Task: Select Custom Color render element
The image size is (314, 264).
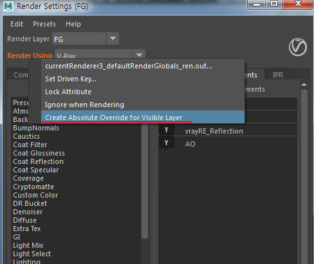Action: pos(35,195)
